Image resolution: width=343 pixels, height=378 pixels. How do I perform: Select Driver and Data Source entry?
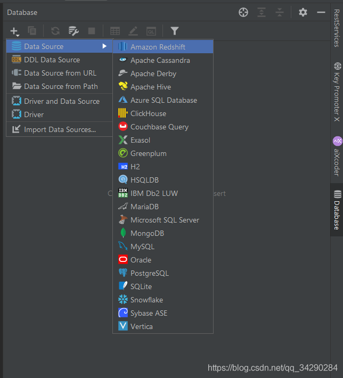pos(59,101)
